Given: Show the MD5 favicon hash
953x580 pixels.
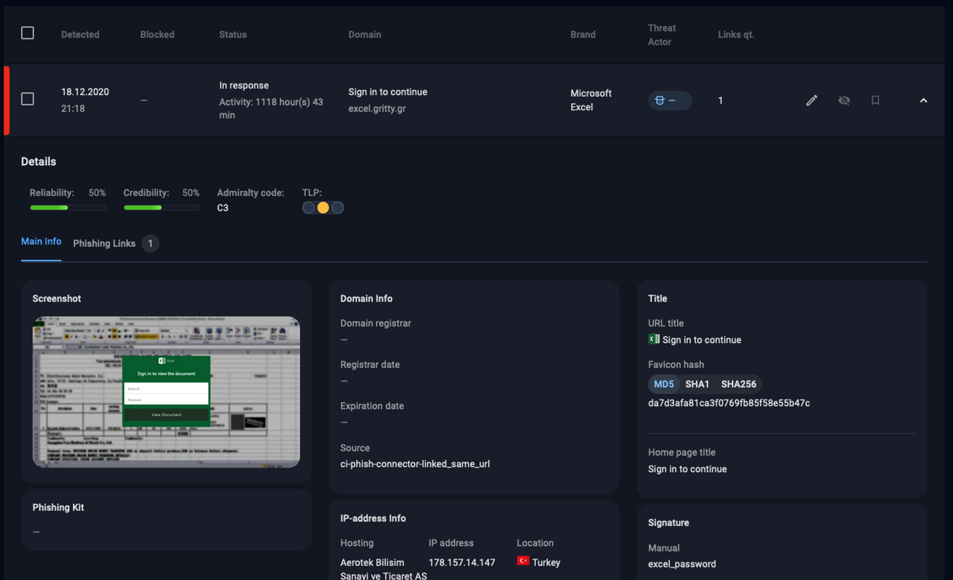Looking at the screenshot, I should pos(663,384).
